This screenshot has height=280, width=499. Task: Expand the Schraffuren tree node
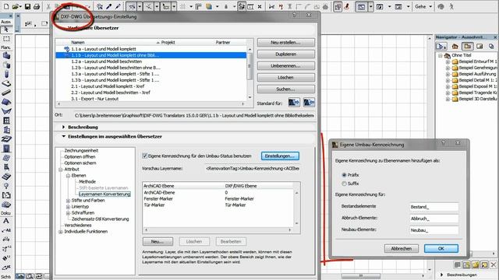[x=68, y=213]
